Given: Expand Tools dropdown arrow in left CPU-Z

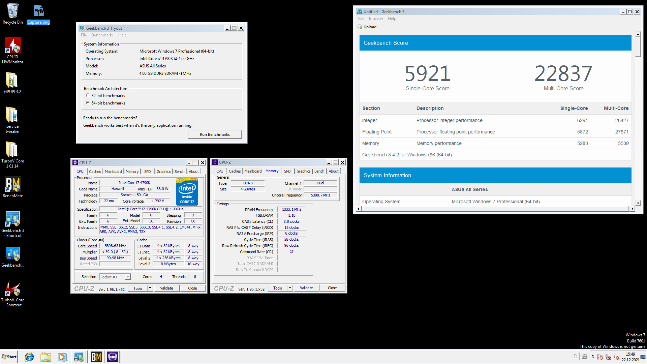Looking at the screenshot, I should [x=150, y=288].
